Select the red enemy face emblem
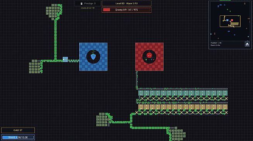 [149, 57]
